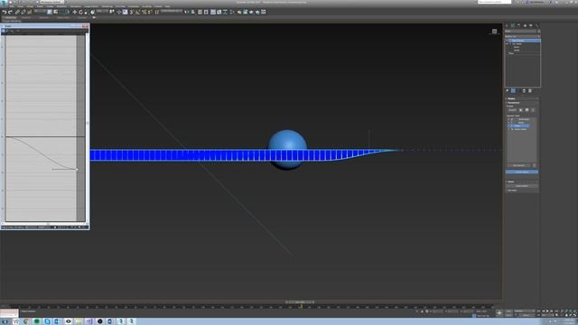This screenshot has width=578, height=325.
Task: Switch to the Motion command panel tab
Action: coord(525,26)
